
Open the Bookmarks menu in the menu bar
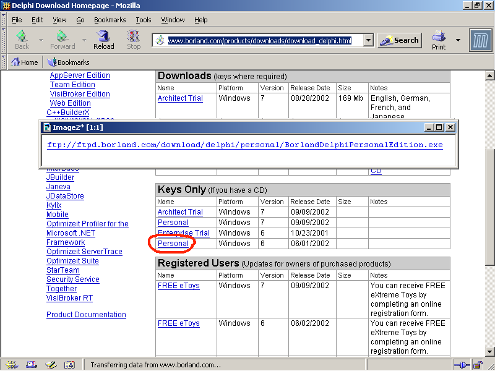(110, 20)
